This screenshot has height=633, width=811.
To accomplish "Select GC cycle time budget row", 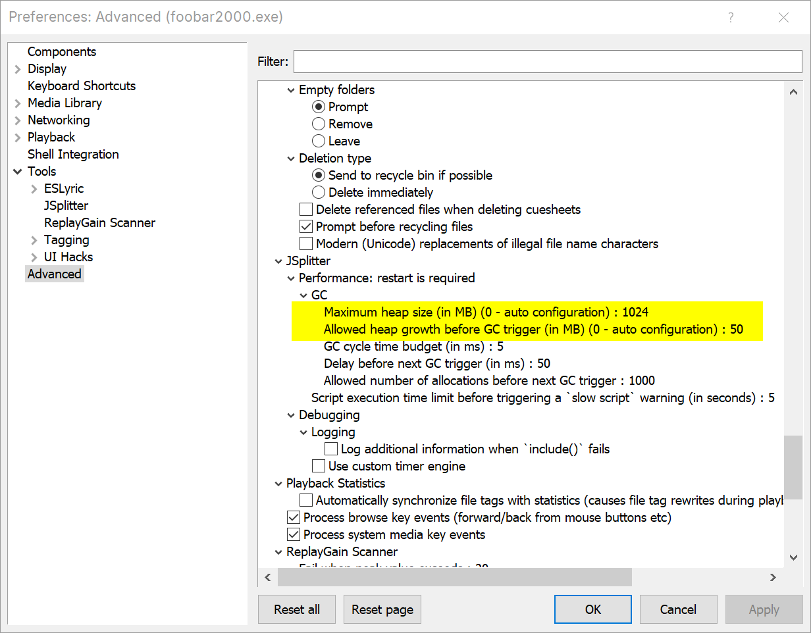I will 413,346.
